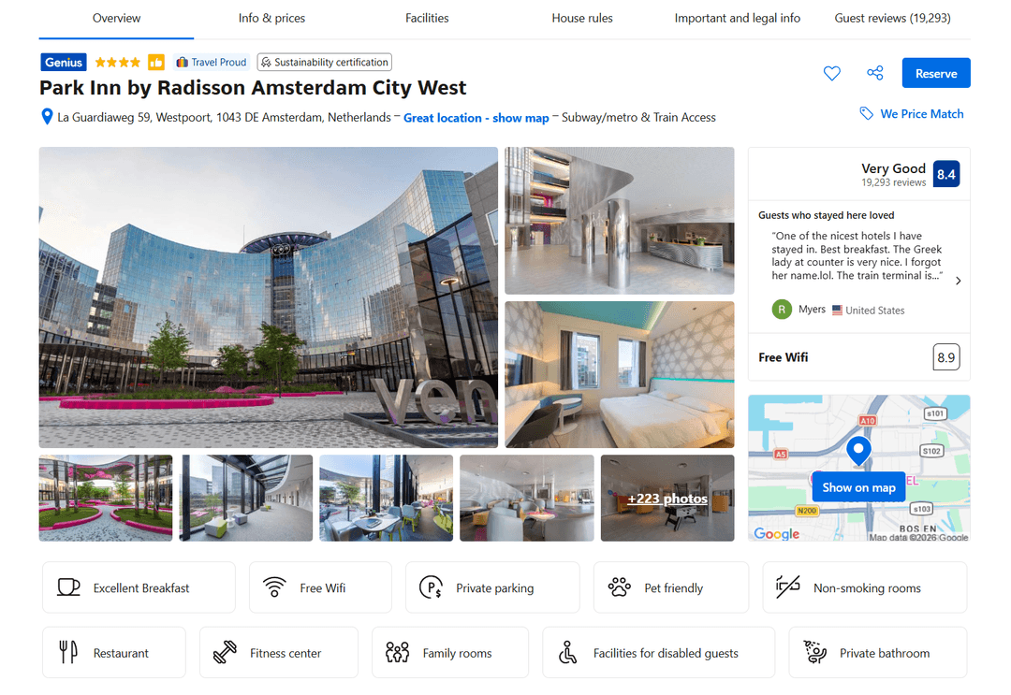Click the private bathroom shower icon
This screenshot has width=1011, height=695.
815,652
